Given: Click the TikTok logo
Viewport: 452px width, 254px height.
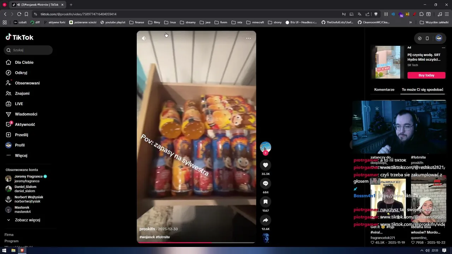Looking at the screenshot, I should pyautogui.click(x=19, y=37).
